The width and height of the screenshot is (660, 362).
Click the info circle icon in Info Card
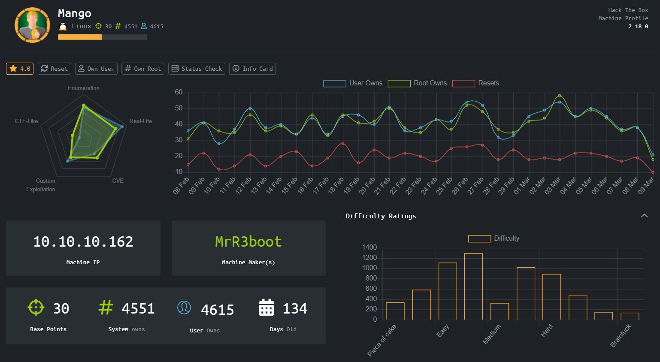click(236, 69)
